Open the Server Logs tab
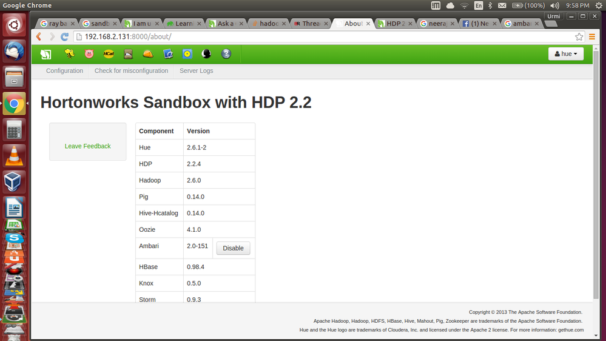 pos(197,71)
